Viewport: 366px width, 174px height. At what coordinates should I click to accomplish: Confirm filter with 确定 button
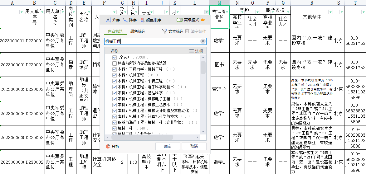click(x=168, y=146)
